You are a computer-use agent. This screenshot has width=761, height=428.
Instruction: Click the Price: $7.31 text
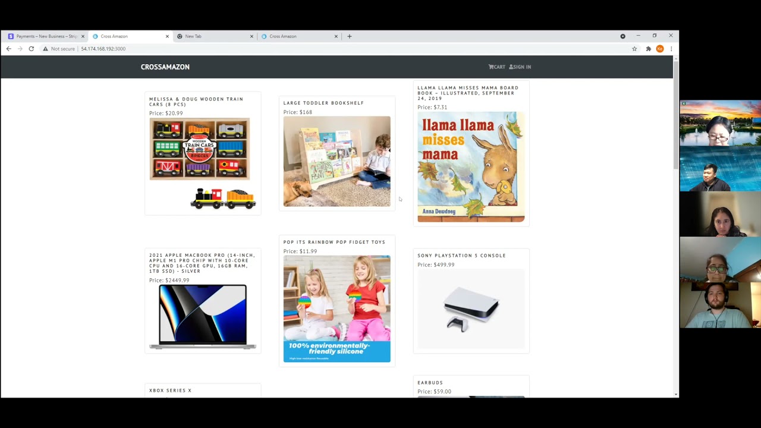(432, 108)
